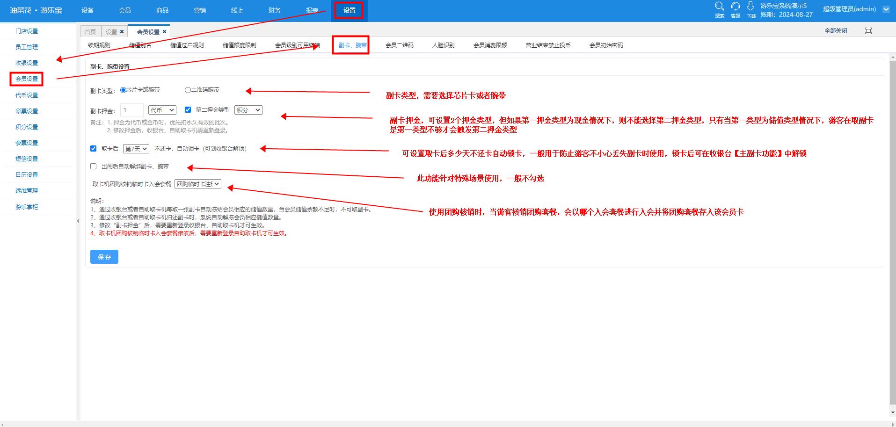Switch to the 储值额度限制 sub-tab
Screen dimensions: 896x427
(x=240, y=45)
